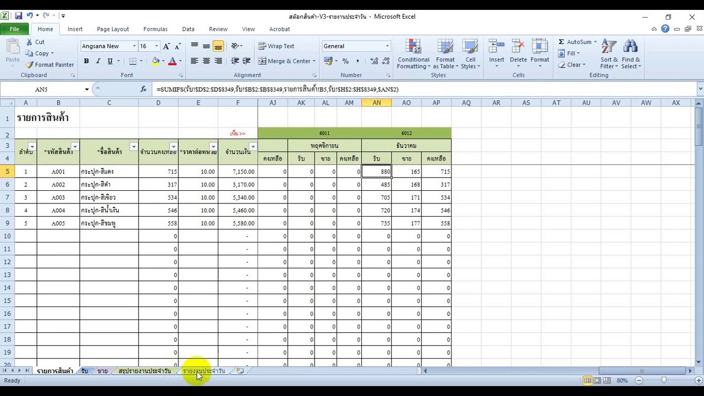This screenshot has width=704, height=396.
Task: Toggle Bold formatting
Action: [x=86, y=61]
